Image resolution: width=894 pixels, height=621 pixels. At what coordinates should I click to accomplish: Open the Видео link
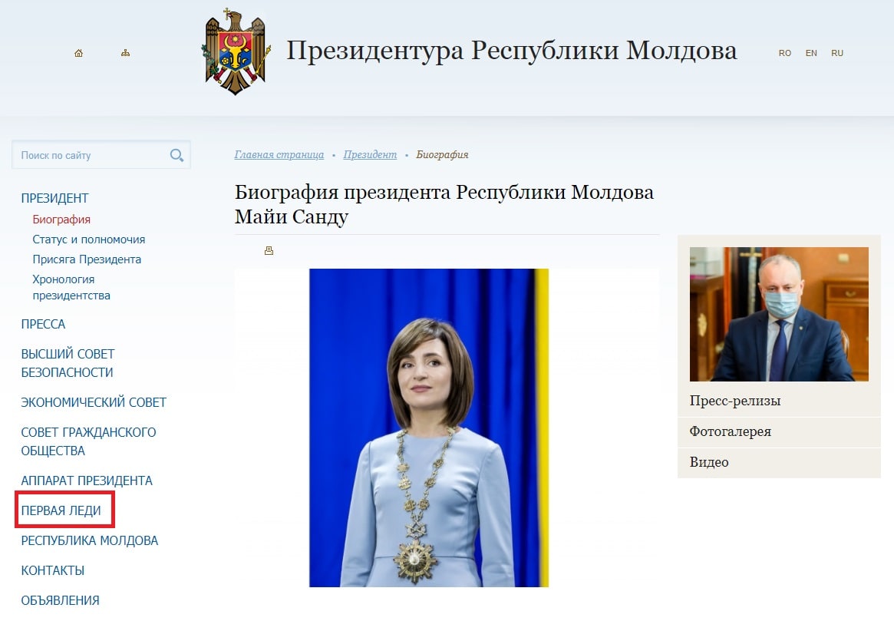pos(709,462)
